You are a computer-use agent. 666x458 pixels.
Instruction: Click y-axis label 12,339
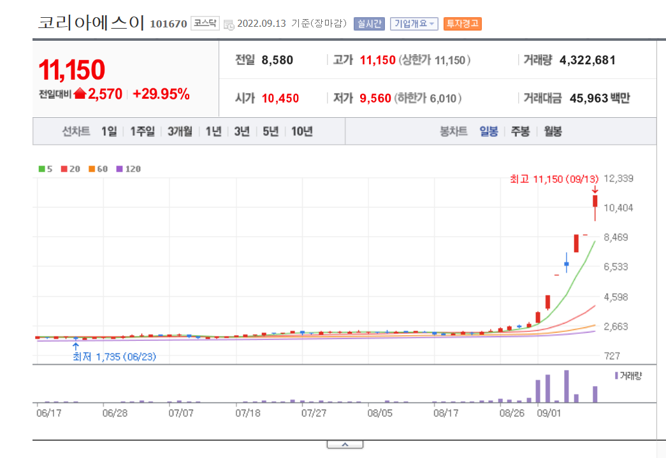[x=618, y=178]
